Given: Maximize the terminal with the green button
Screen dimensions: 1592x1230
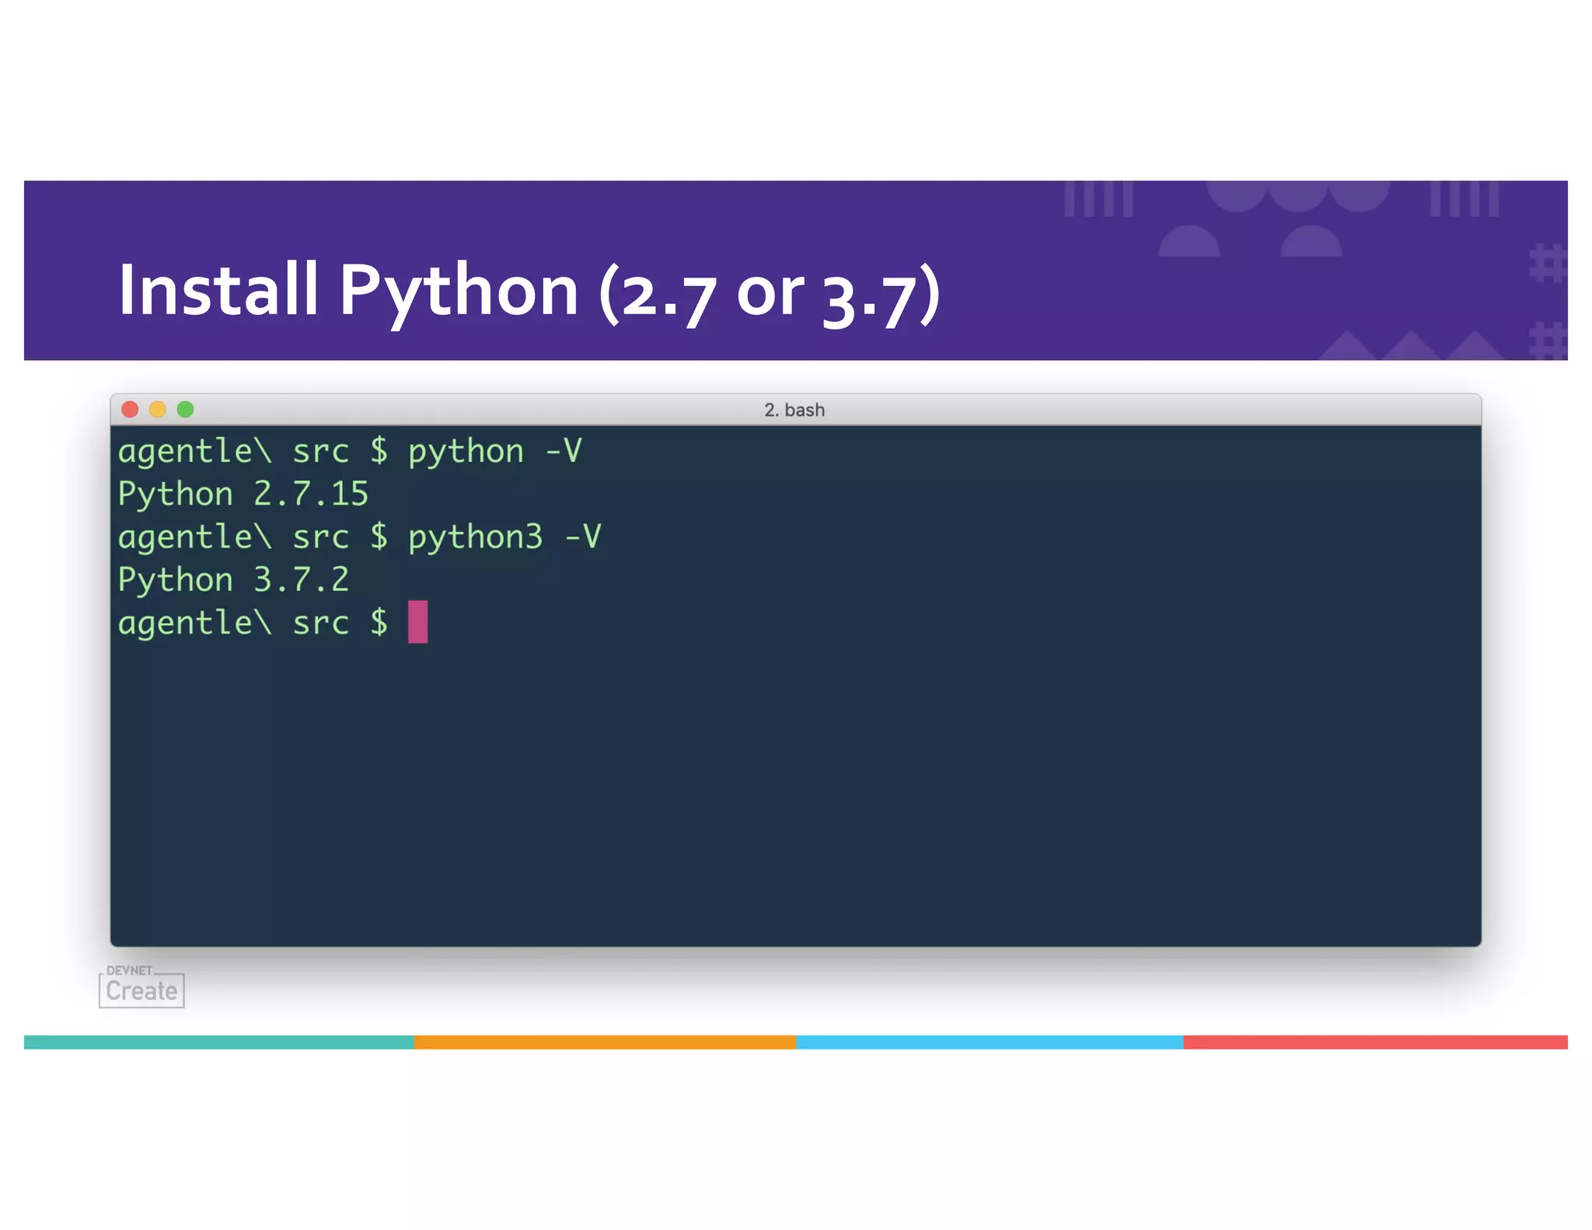Looking at the screenshot, I should coord(185,410).
